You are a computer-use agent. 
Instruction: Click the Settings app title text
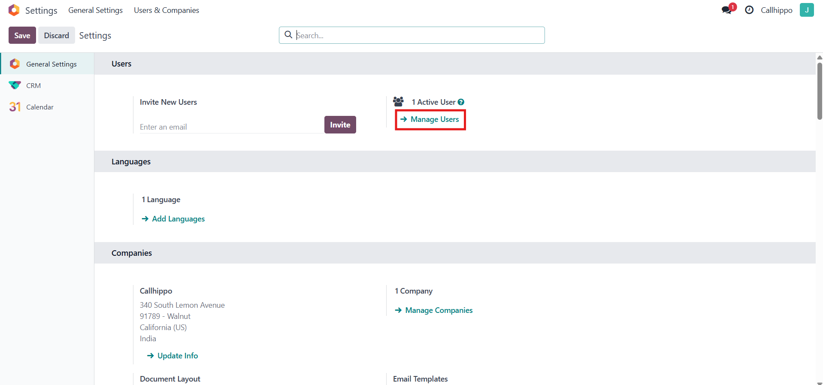pyautogui.click(x=41, y=10)
